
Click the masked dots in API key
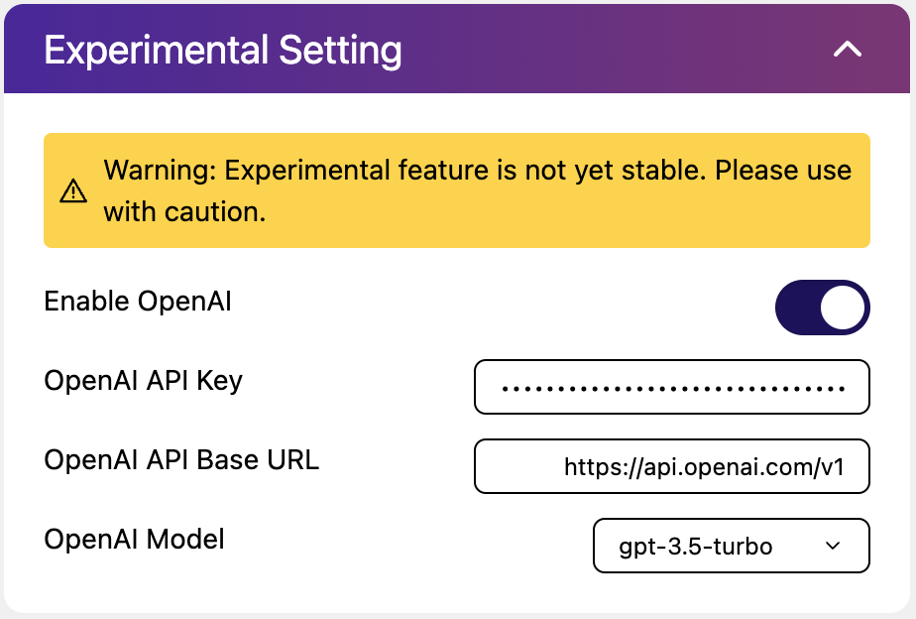click(673, 388)
